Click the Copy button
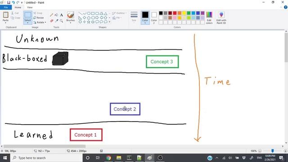 tap(16, 18)
